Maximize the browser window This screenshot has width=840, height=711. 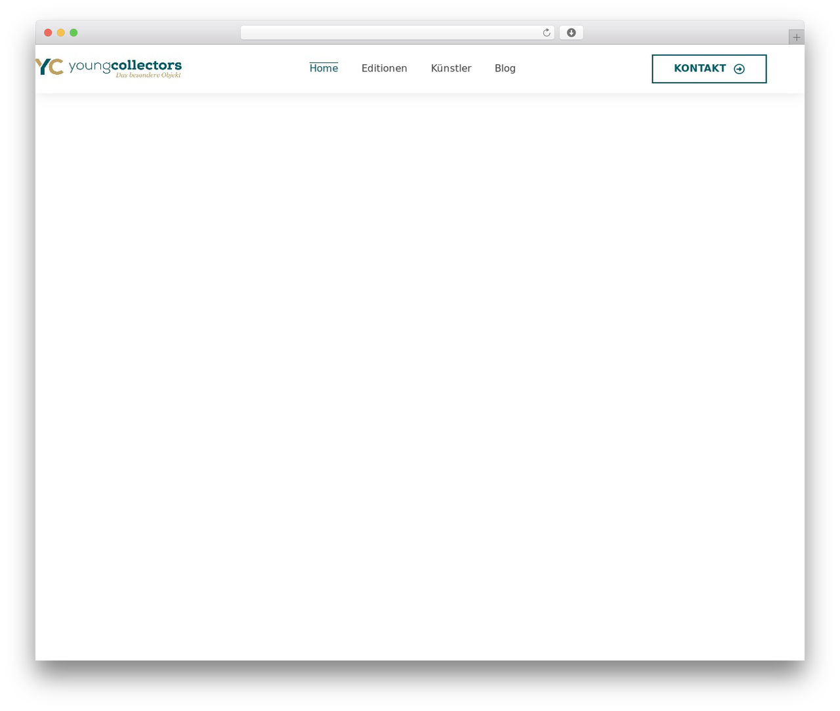(73, 33)
